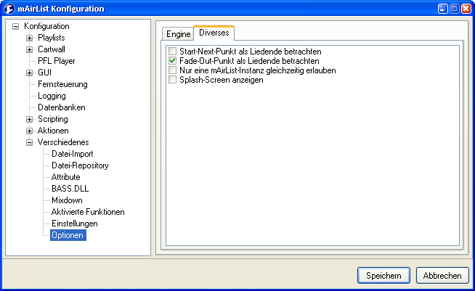This screenshot has height=291, width=475.
Task: Select the Verschiedenes tree item
Action: pyautogui.click(x=63, y=142)
